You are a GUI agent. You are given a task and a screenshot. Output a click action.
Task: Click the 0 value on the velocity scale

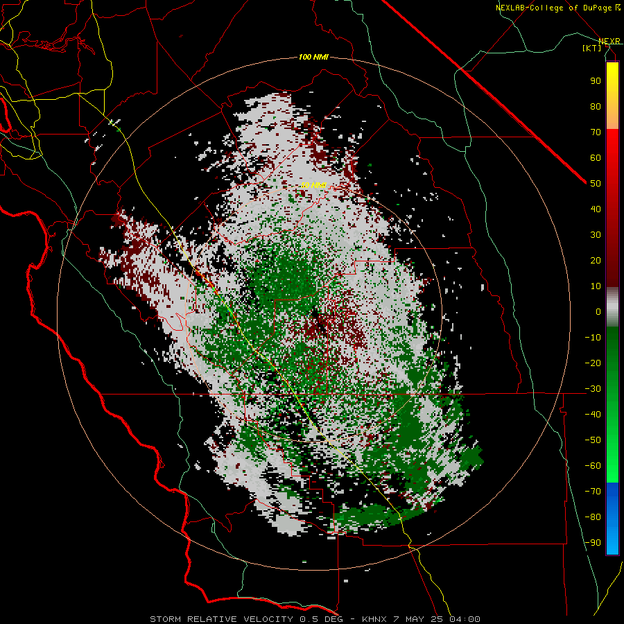coord(598,312)
